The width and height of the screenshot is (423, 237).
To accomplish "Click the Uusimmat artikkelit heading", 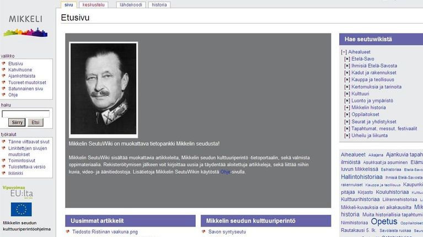I will 97,221.
